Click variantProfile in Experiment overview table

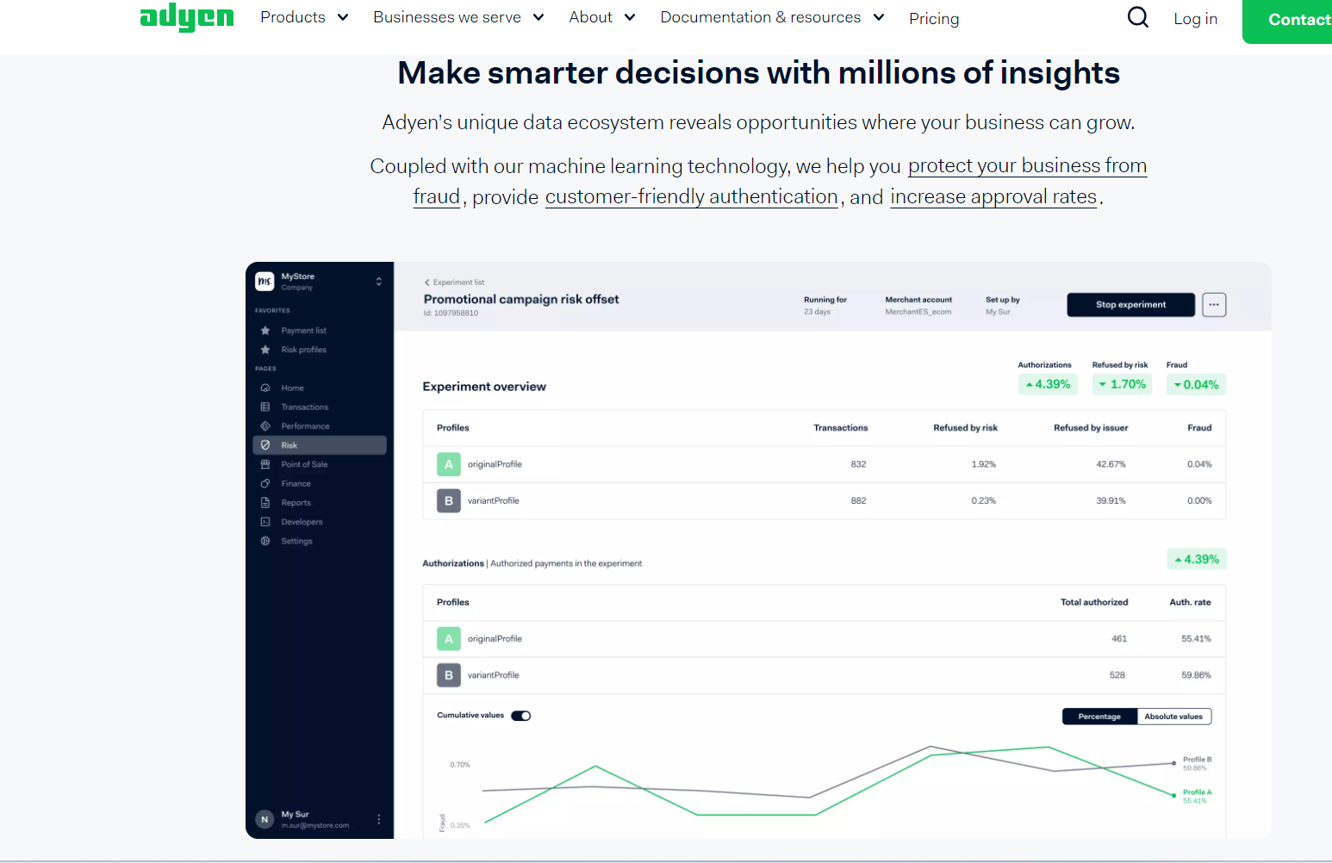[494, 500]
